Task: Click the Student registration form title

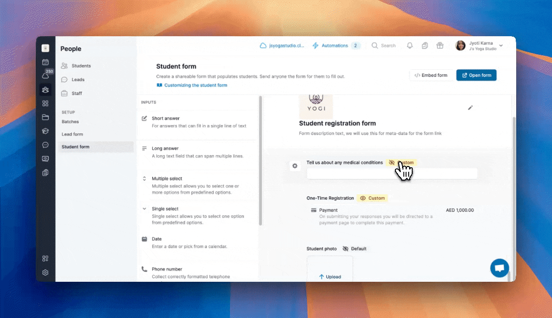Action: pyautogui.click(x=337, y=123)
